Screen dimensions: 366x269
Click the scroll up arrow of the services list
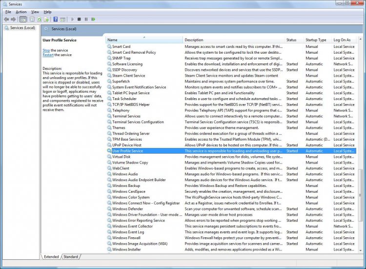[360, 40]
